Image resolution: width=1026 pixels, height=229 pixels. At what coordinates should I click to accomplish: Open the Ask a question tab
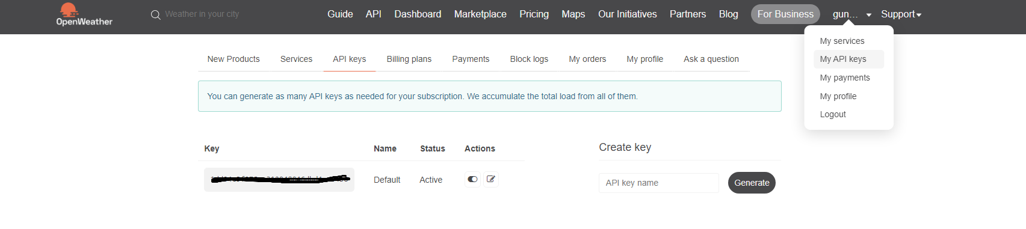tap(711, 59)
